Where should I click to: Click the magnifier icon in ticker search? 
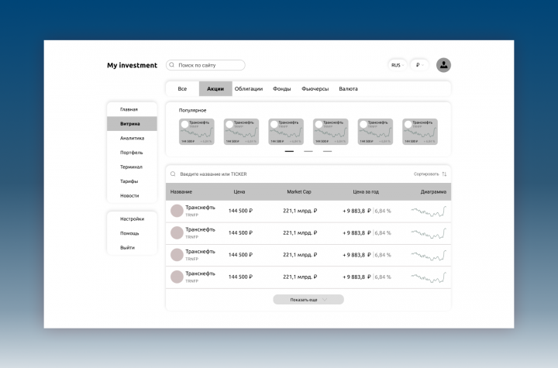(173, 174)
